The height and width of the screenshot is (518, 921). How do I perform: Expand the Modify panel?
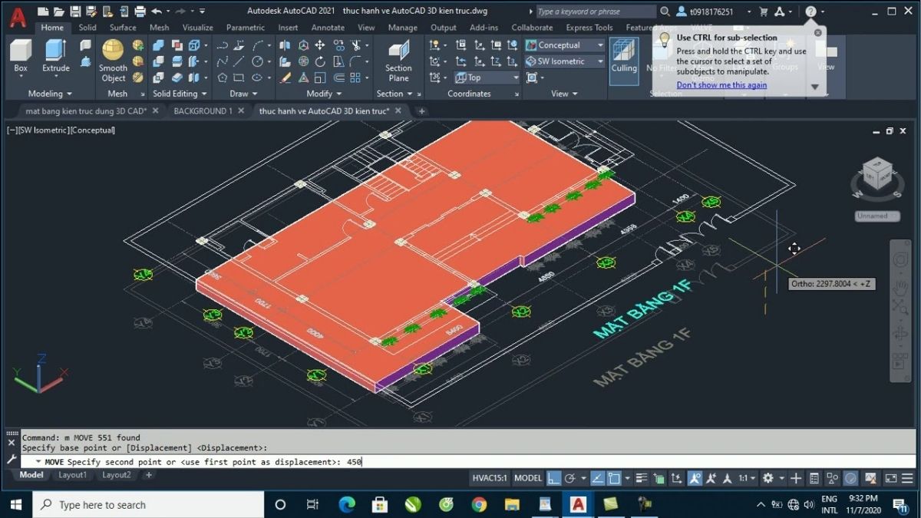[x=323, y=94]
